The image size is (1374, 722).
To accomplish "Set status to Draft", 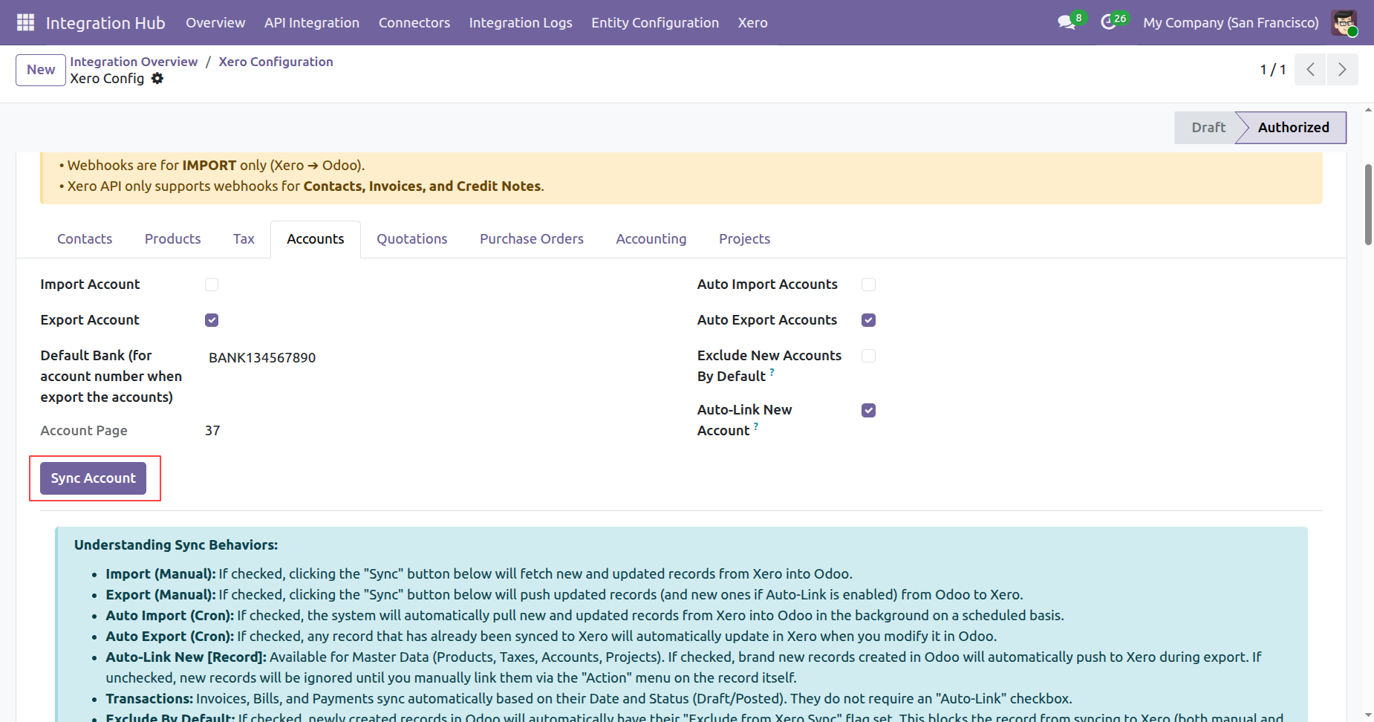I will [x=1208, y=128].
